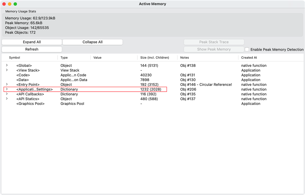
Task: Expand the <Applicati...Settings> dictionary row
Action: click(x=7, y=89)
